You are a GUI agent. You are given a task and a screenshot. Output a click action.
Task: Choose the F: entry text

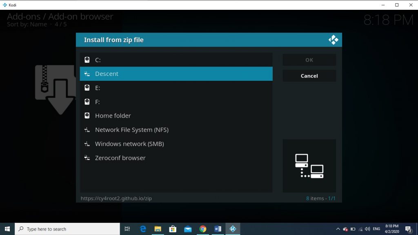[x=97, y=102]
